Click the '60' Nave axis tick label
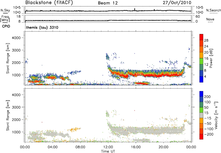 pyautogui.click(x=198, y=17)
